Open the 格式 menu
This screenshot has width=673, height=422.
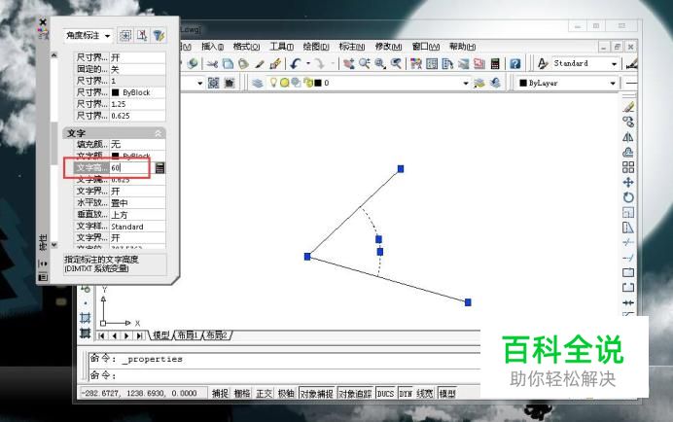tap(246, 47)
